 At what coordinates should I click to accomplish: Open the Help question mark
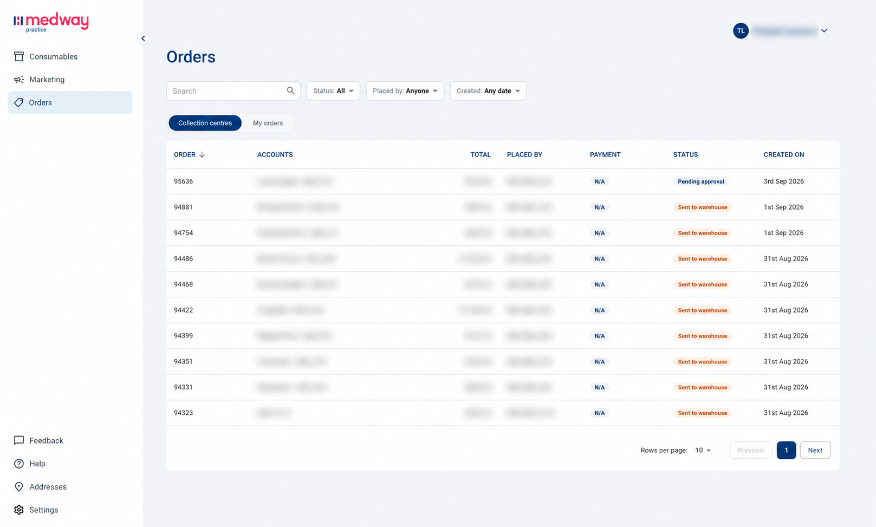tap(19, 464)
